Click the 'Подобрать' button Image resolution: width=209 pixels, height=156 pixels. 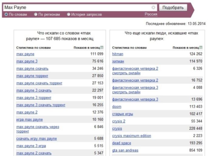[173, 8]
